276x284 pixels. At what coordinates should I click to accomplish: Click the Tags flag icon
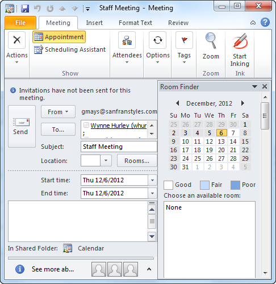point(184,40)
